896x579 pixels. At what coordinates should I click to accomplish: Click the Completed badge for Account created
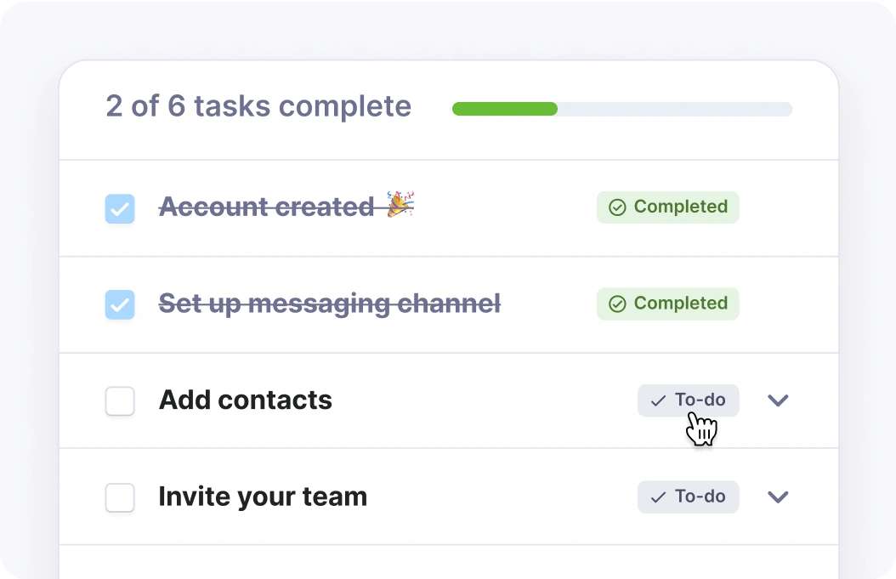point(667,207)
